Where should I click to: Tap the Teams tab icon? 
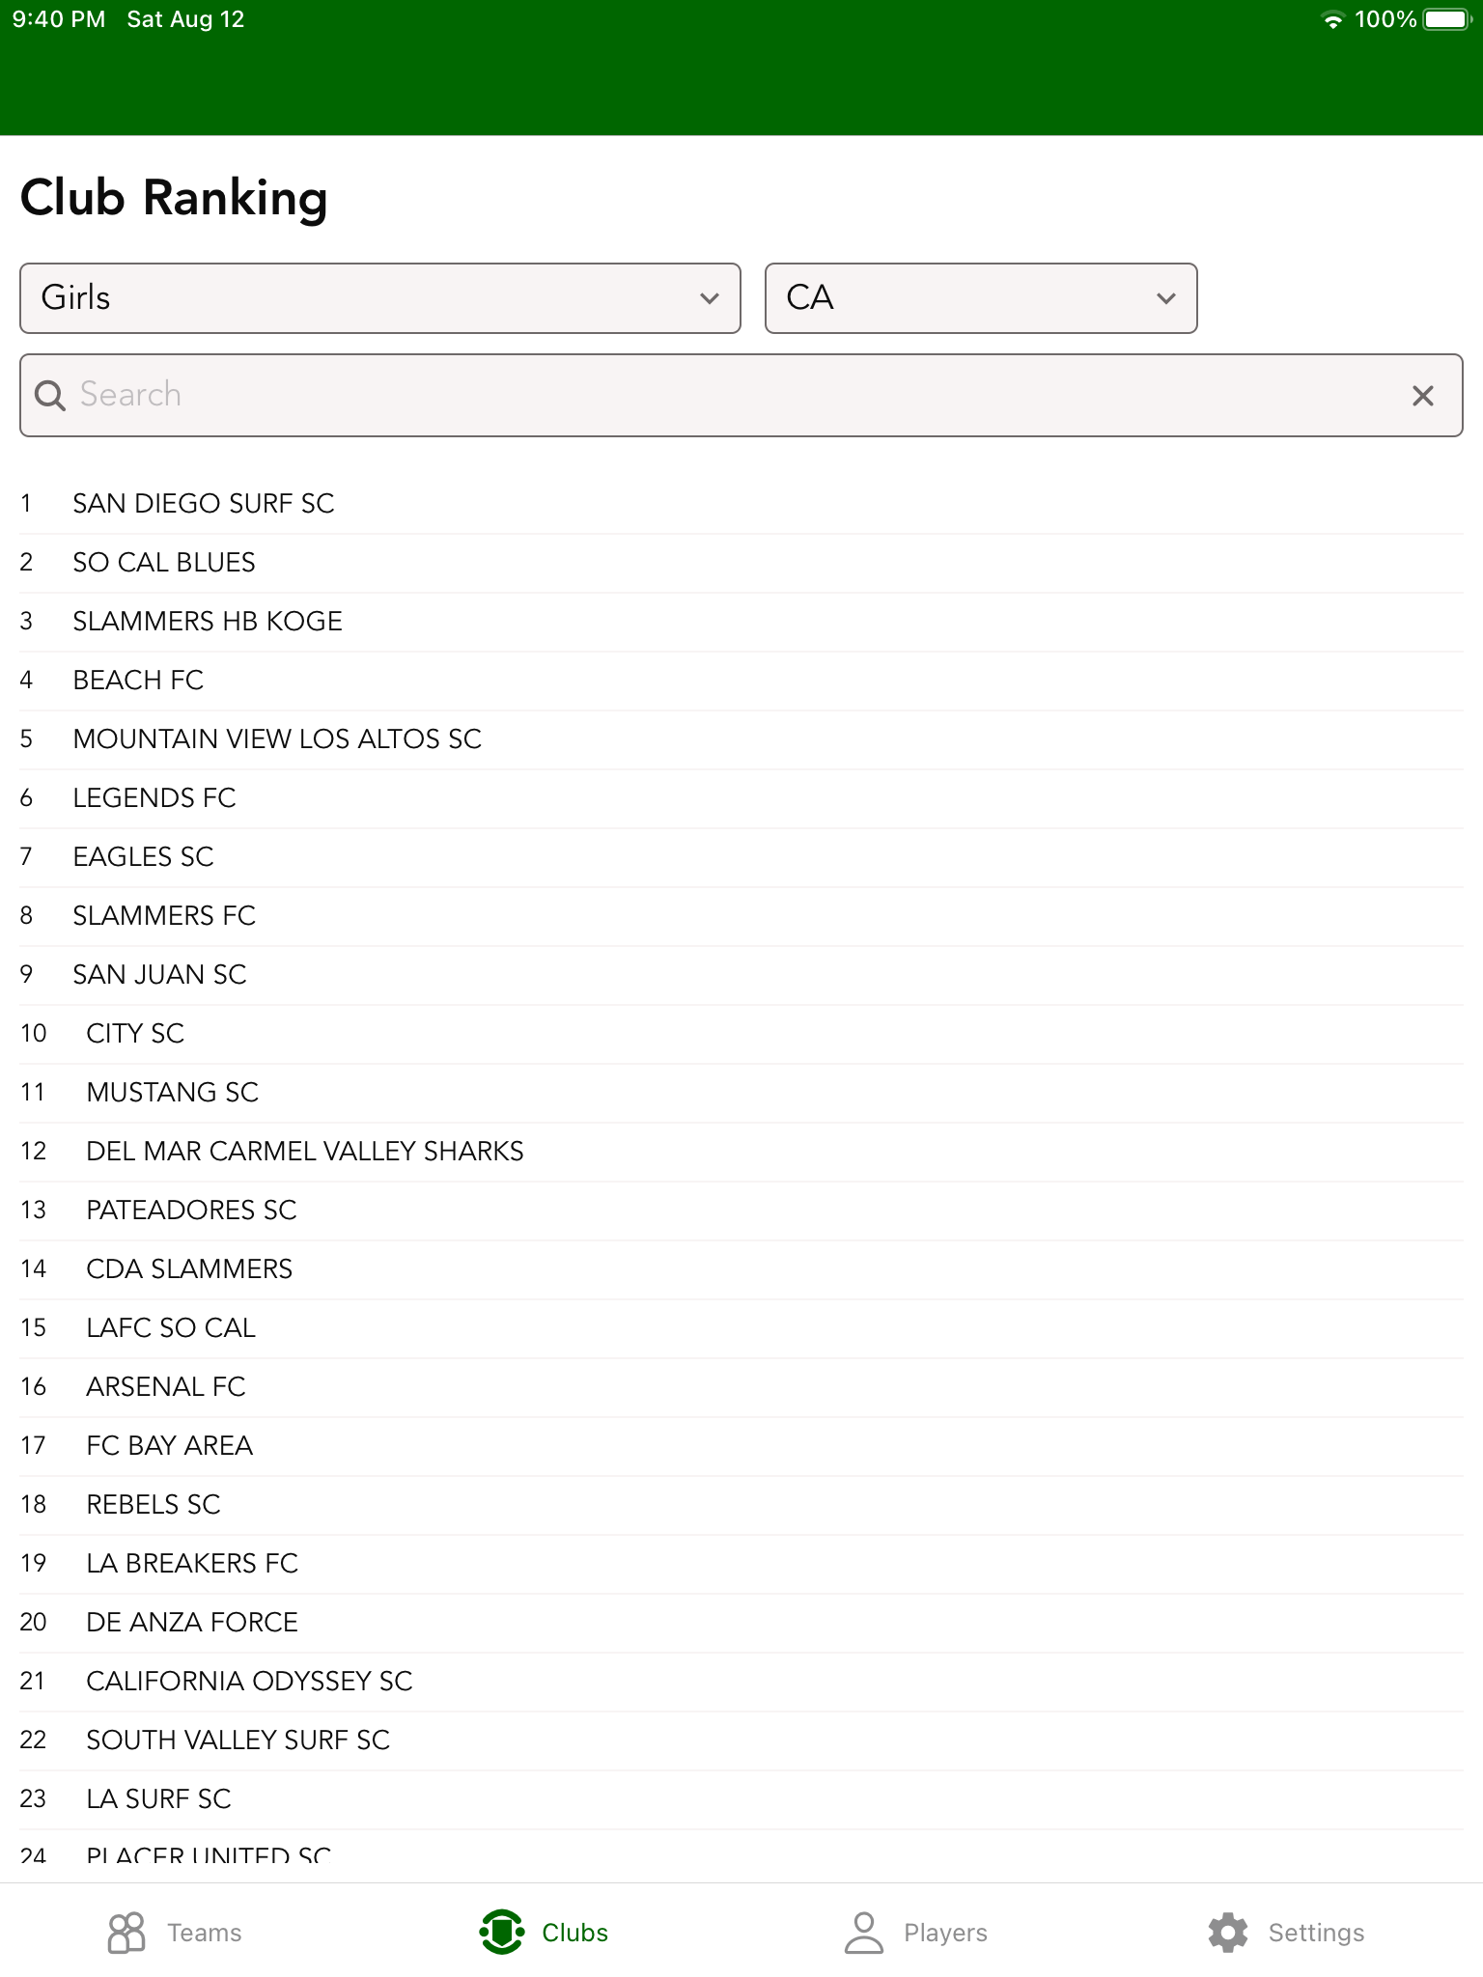[x=126, y=1932]
